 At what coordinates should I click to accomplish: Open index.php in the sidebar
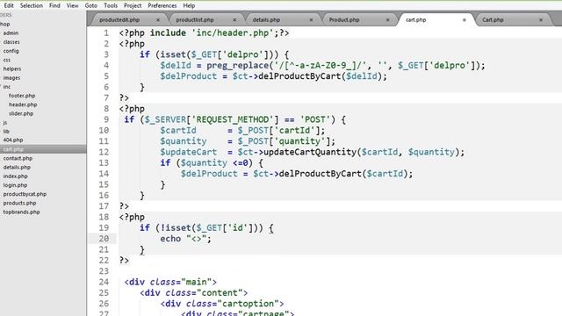(x=16, y=176)
